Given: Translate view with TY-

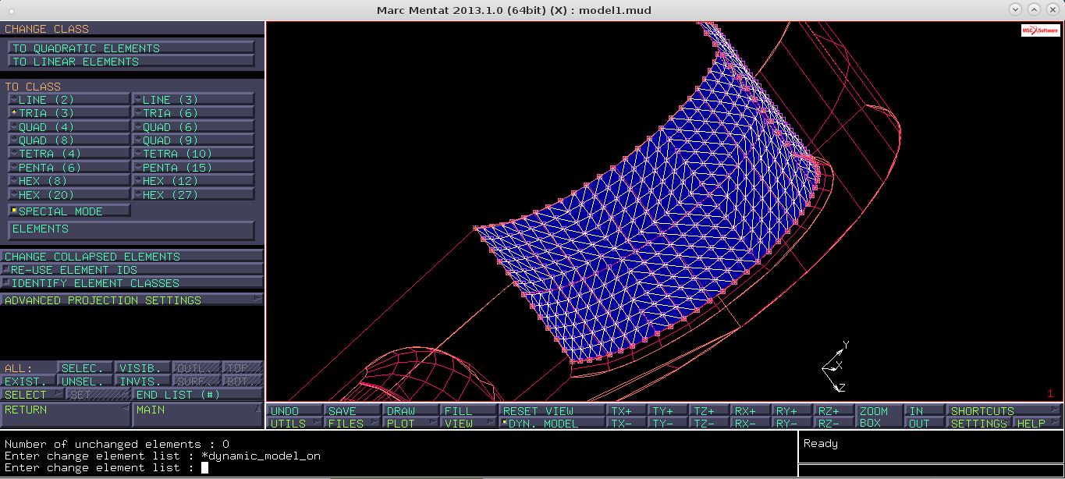Looking at the screenshot, I should pyautogui.click(x=668, y=424).
